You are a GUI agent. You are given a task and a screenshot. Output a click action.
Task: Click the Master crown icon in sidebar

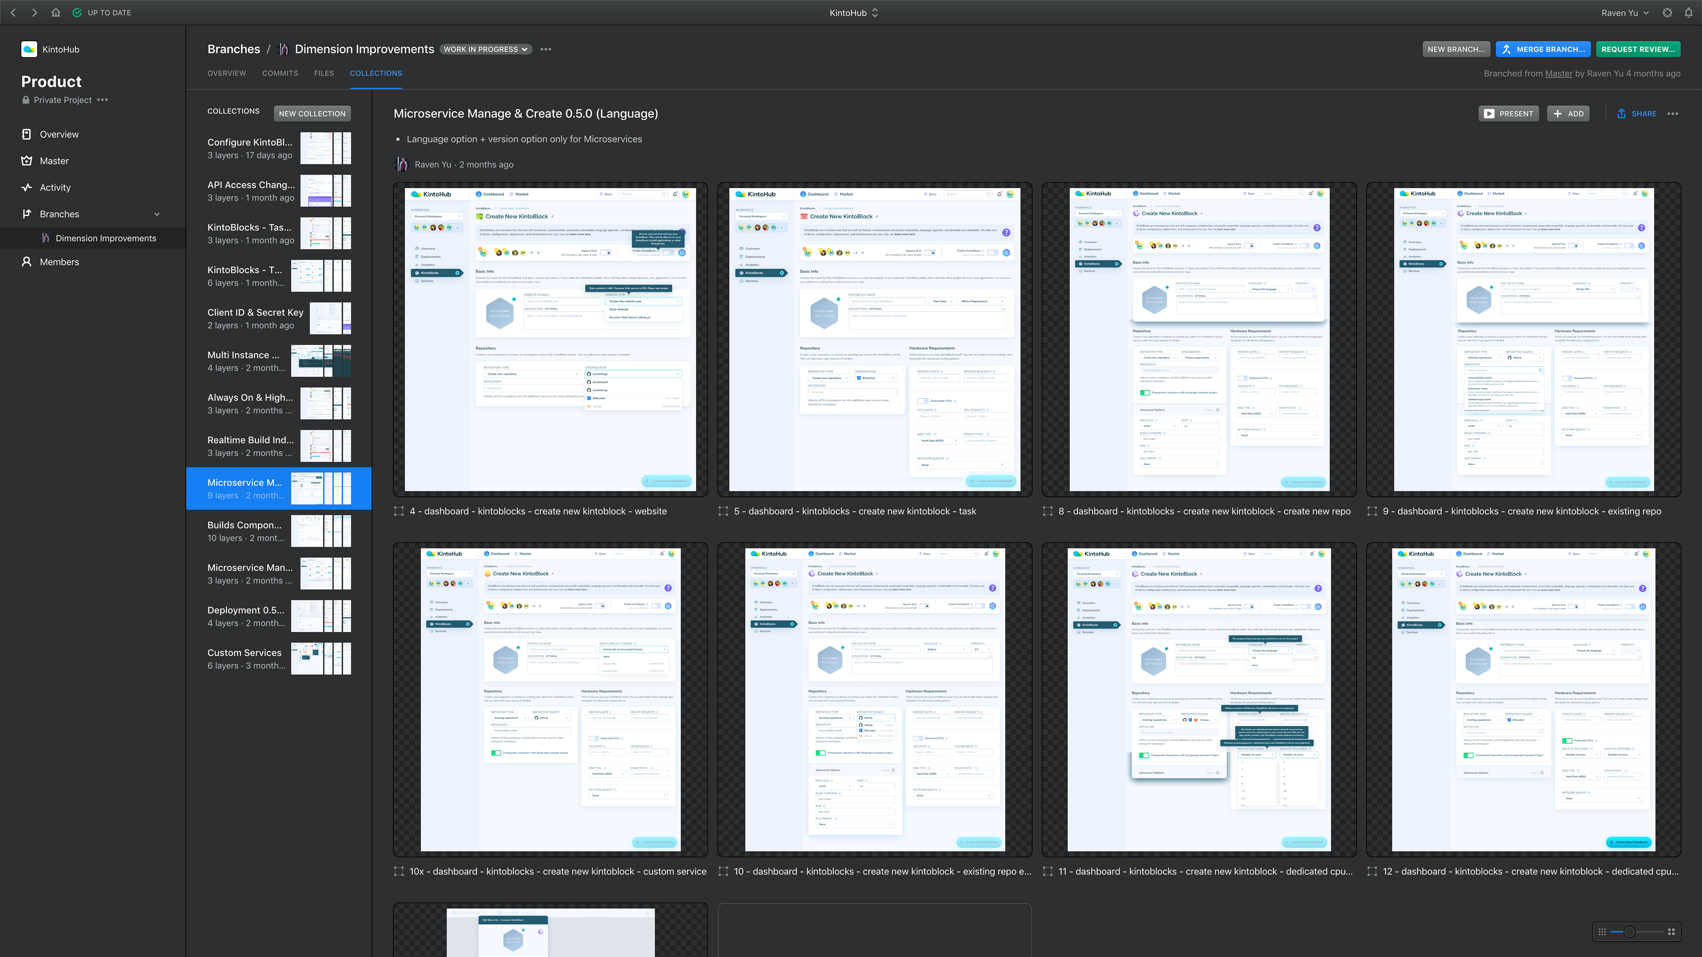coord(27,160)
